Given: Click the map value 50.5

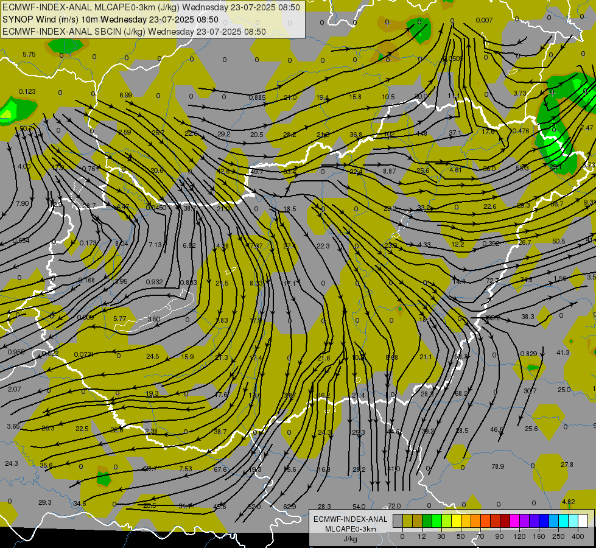Looking at the screenshot, I should 559,241.
